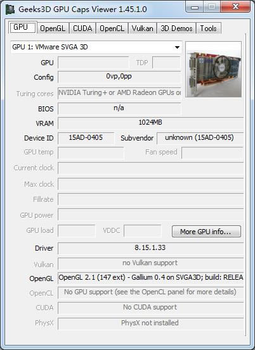Viewport: 255px width, 350px height.
Task: Click the empty Current clock field
Action: click(x=150, y=168)
